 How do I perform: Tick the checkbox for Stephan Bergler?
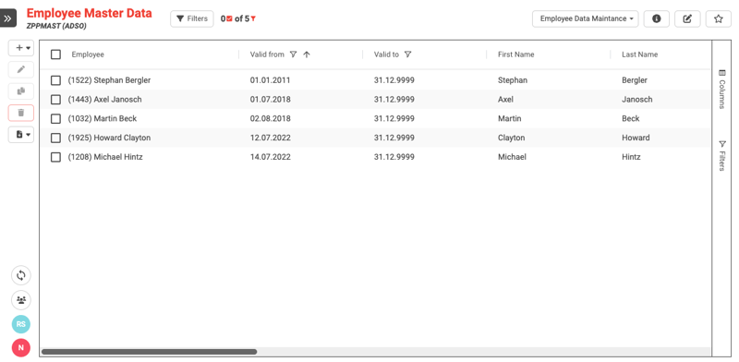[55, 80]
